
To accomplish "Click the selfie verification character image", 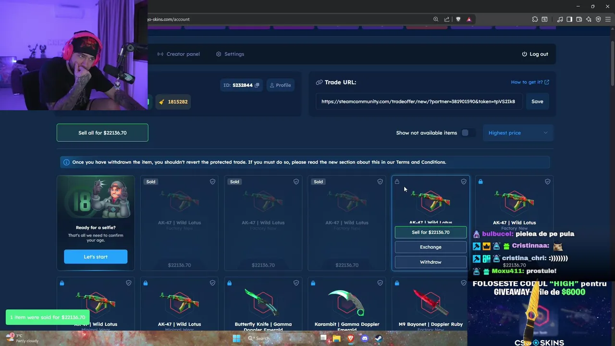I will pos(96,198).
